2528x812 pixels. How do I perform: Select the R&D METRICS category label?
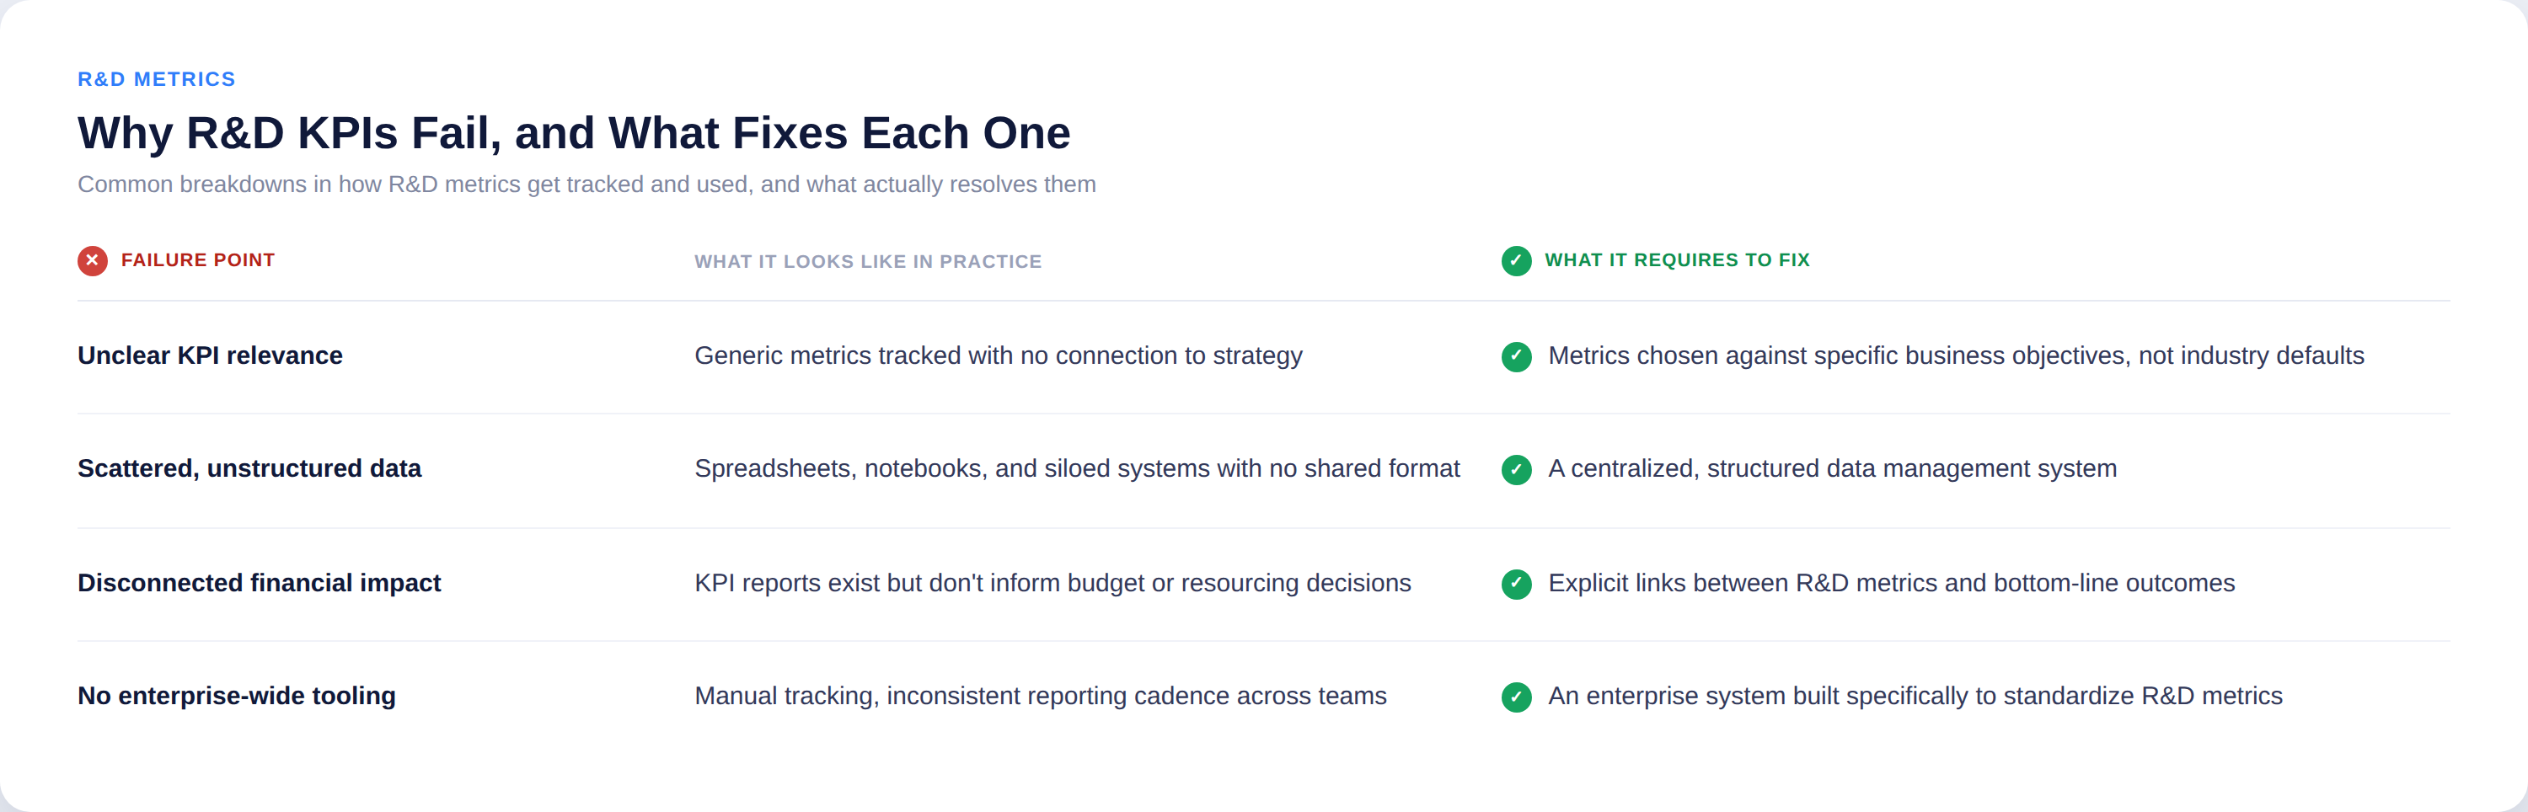pyautogui.click(x=157, y=79)
